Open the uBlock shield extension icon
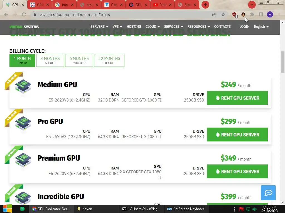This screenshot has width=285, height=213. point(235,15)
